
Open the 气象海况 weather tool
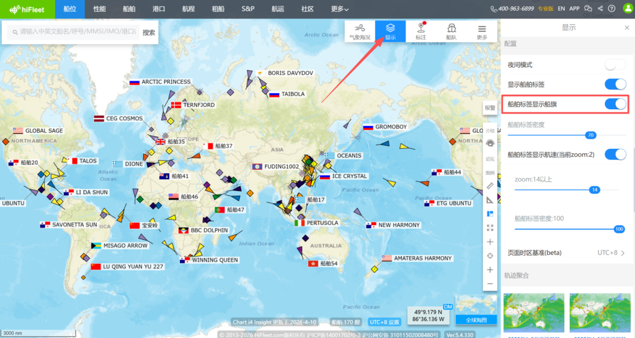[x=360, y=31]
